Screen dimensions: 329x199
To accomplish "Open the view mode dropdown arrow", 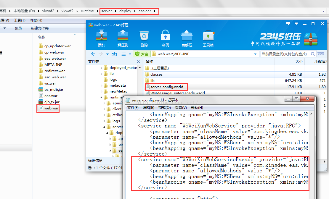I will pos(130,54).
